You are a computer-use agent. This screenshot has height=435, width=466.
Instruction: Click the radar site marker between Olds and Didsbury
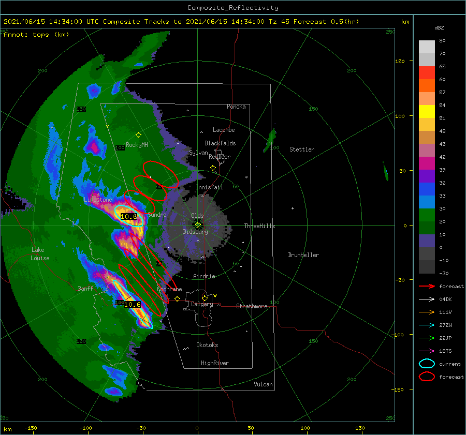(x=198, y=225)
